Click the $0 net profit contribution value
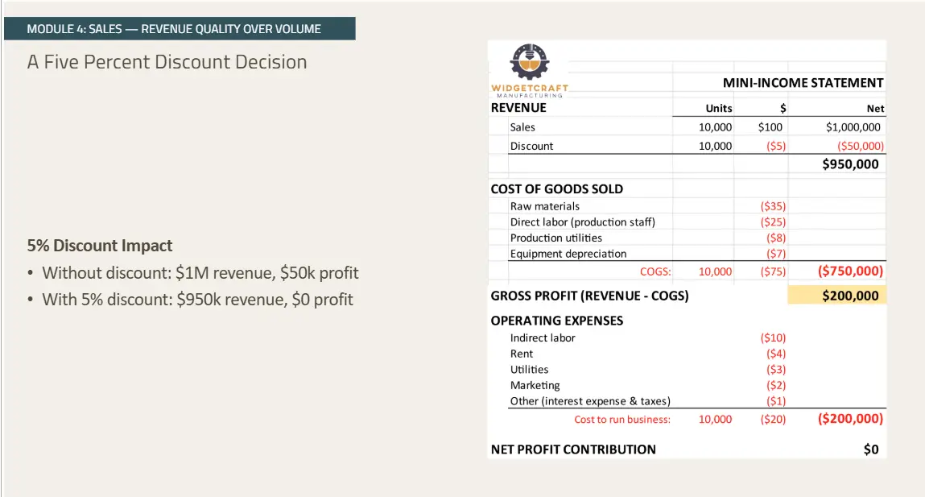Screen dimensions: 925x497 (x=870, y=449)
